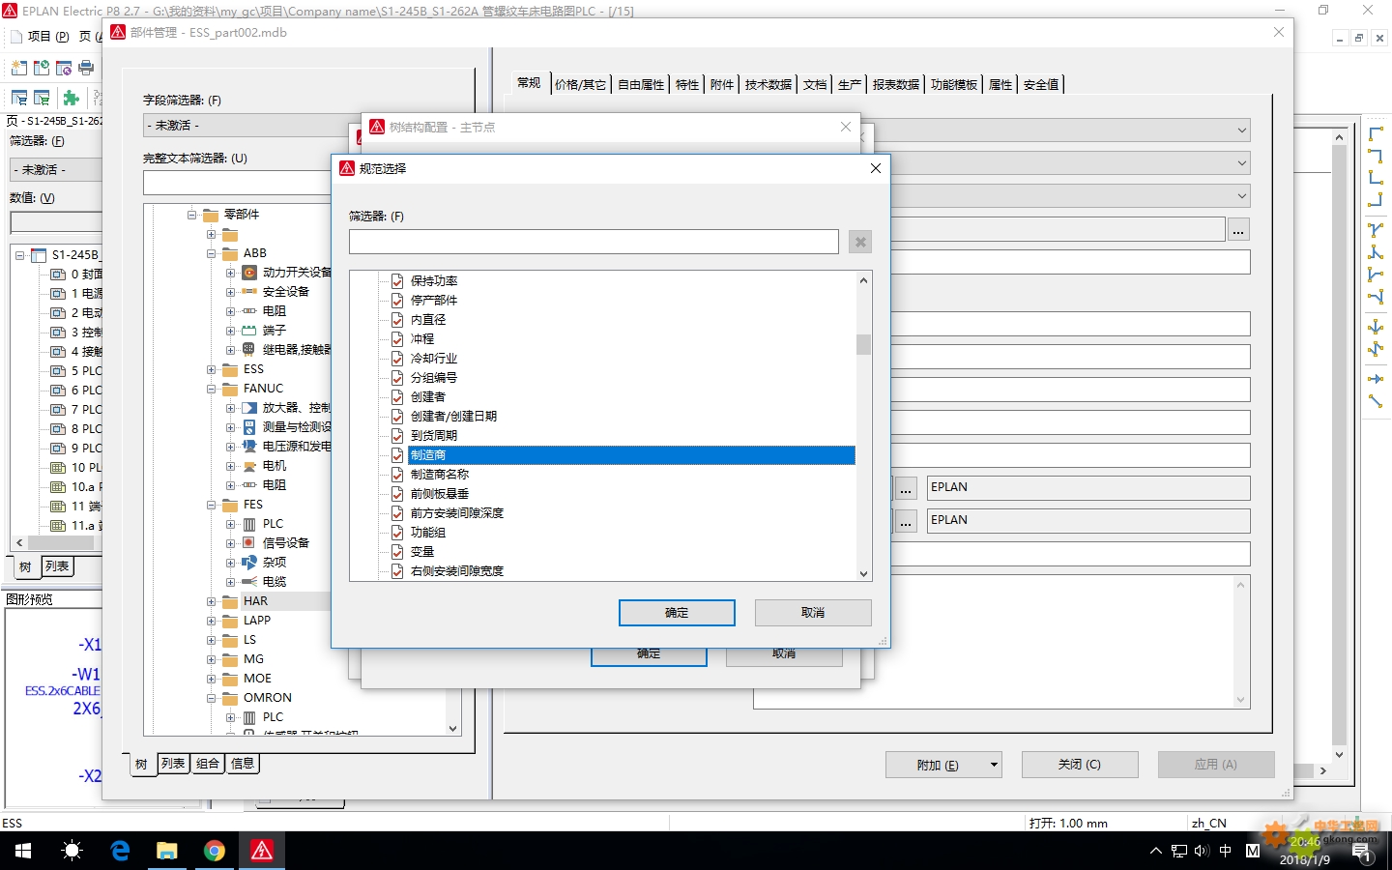Select the diagonal line connection tool
Viewport: 1392px width, 870px height.
coord(1375,401)
